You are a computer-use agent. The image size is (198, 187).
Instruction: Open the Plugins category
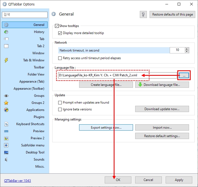coord(25,117)
